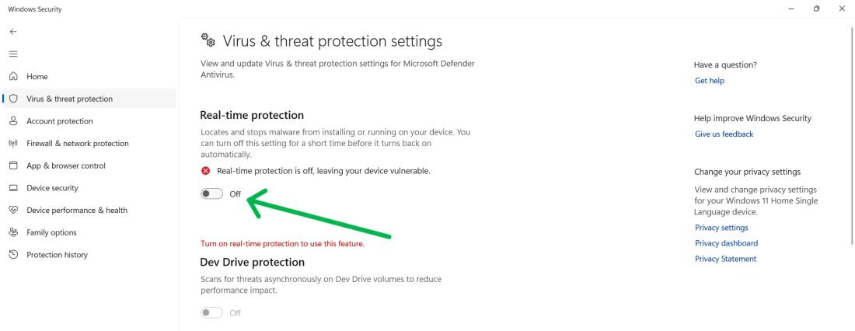855x331 pixels.
Task: Open the hamburger navigation menu
Action: point(12,54)
